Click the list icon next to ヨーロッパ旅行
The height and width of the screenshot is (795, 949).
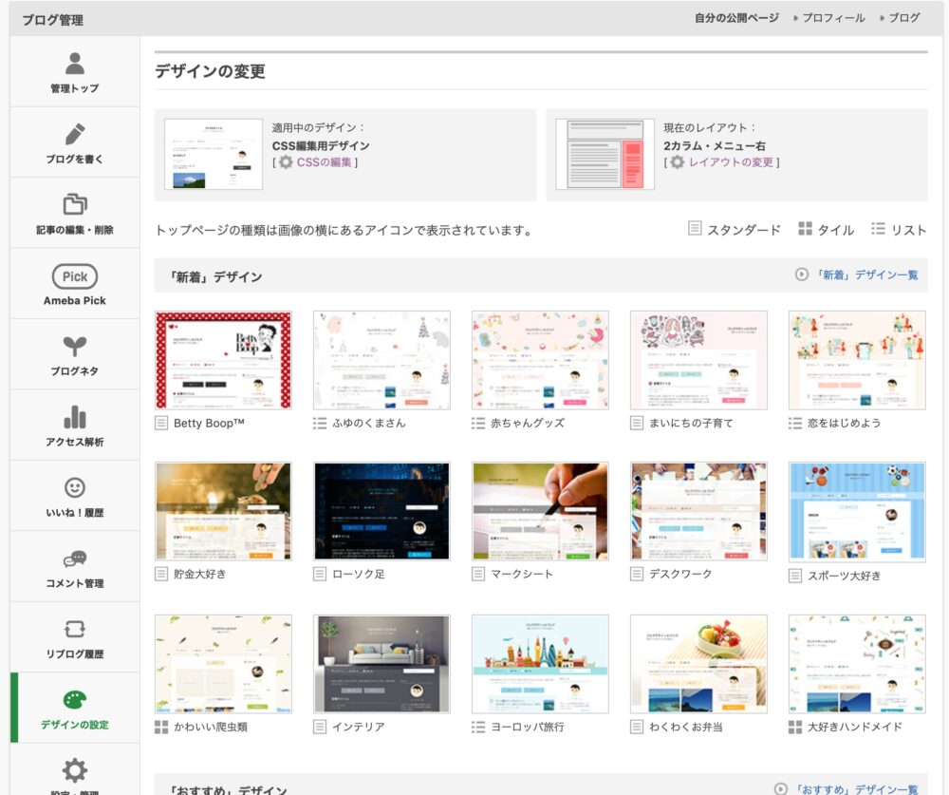478,727
